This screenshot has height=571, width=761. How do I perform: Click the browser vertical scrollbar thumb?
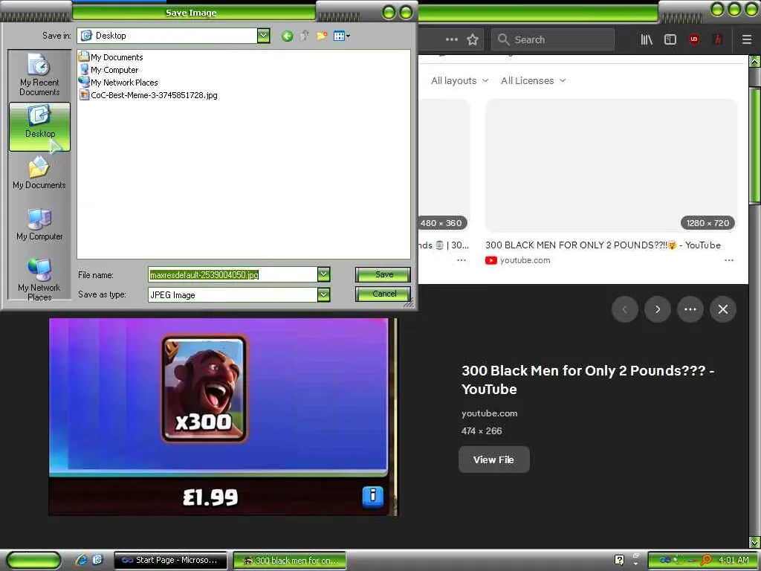pyautogui.click(x=755, y=146)
